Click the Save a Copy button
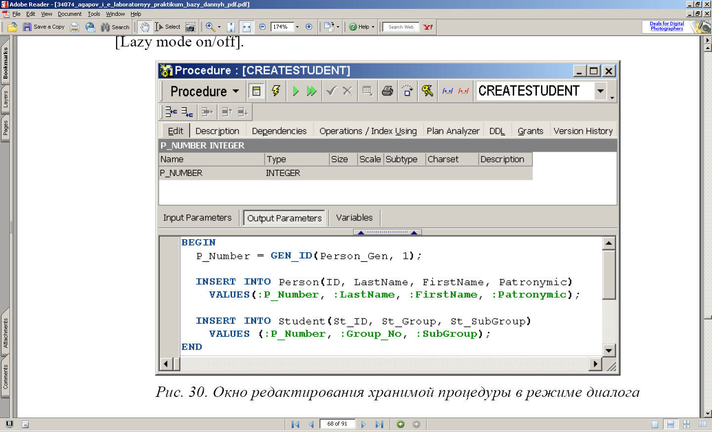 tap(44, 27)
